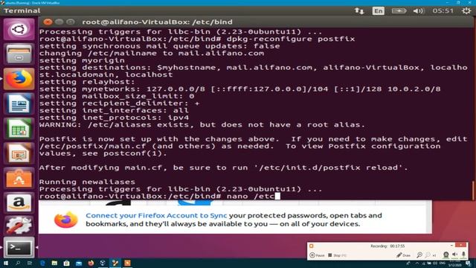The image size is (476, 268).
Task: Open the Ubuntu Software center icon
Action: pyautogui.click(x=19, y=178)
